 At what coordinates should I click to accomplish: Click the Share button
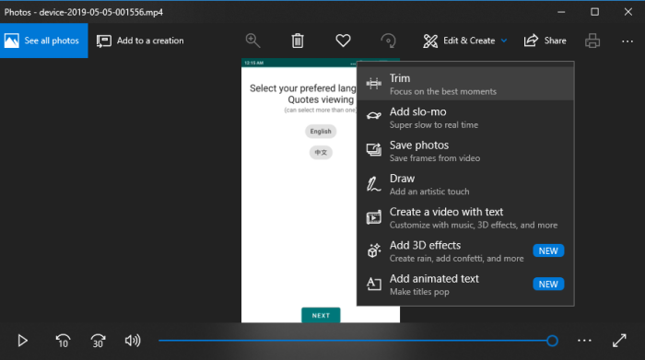click(x=545, y=41)
